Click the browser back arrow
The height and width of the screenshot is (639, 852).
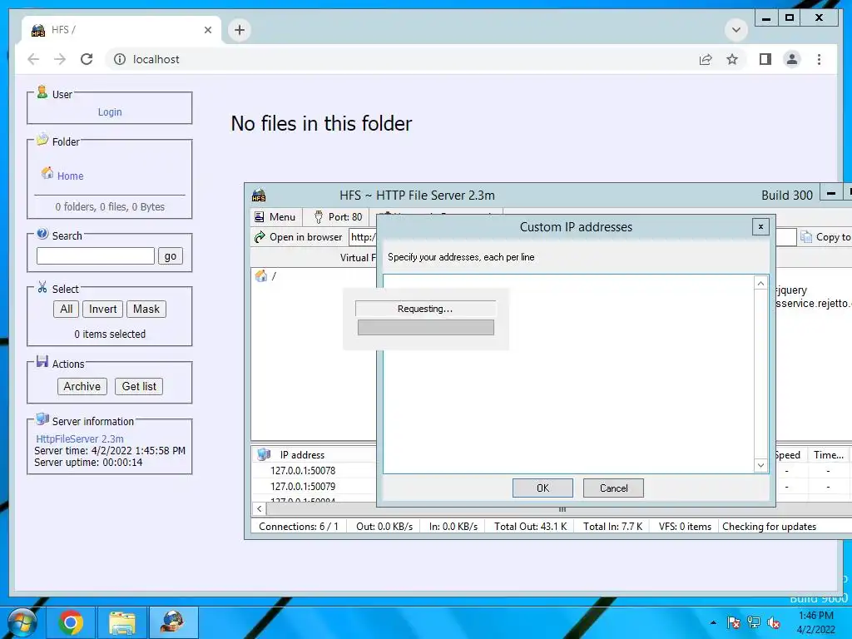click(33, 59)
